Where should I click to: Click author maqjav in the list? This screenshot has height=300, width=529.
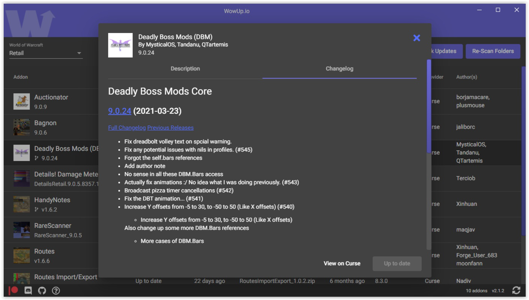tap(466, 230)
